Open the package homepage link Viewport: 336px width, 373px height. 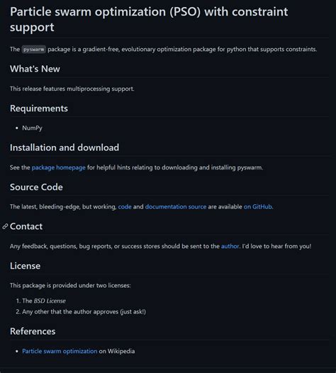click(59, 167)
